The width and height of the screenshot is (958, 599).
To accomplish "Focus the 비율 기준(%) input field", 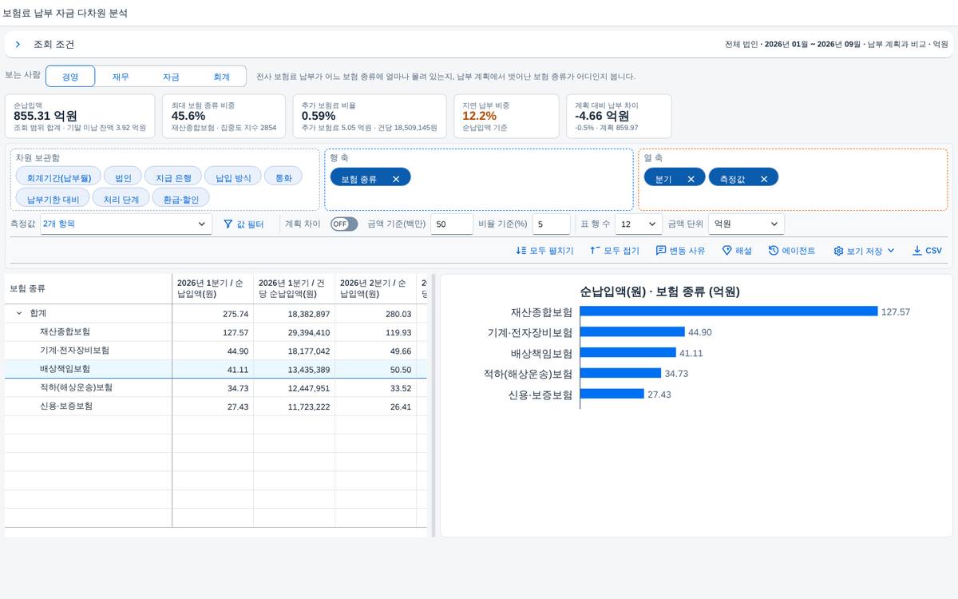I will [x=552, y=224].
